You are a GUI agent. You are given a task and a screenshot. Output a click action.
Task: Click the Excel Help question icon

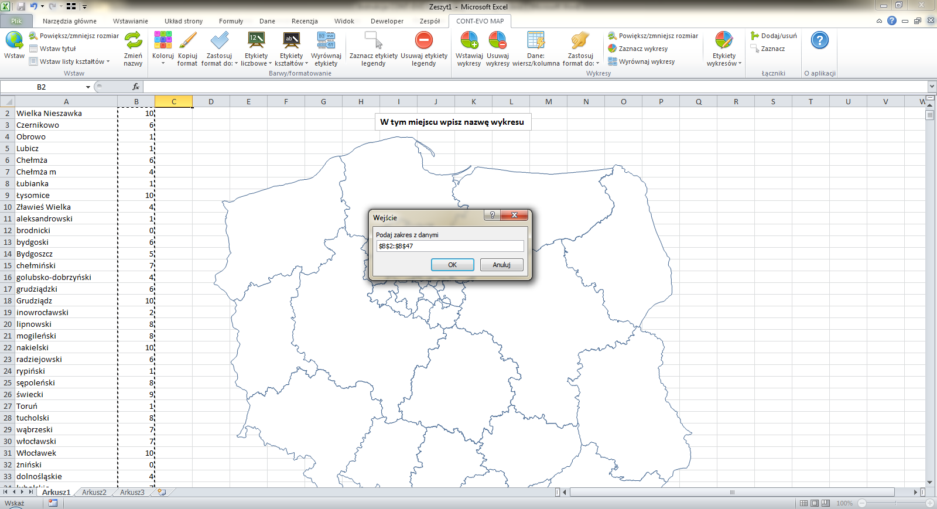[x=892, y=21]
